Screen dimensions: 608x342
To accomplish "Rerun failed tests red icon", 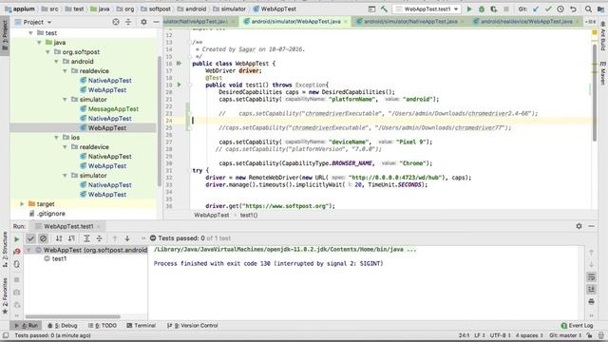I will 17,252.
